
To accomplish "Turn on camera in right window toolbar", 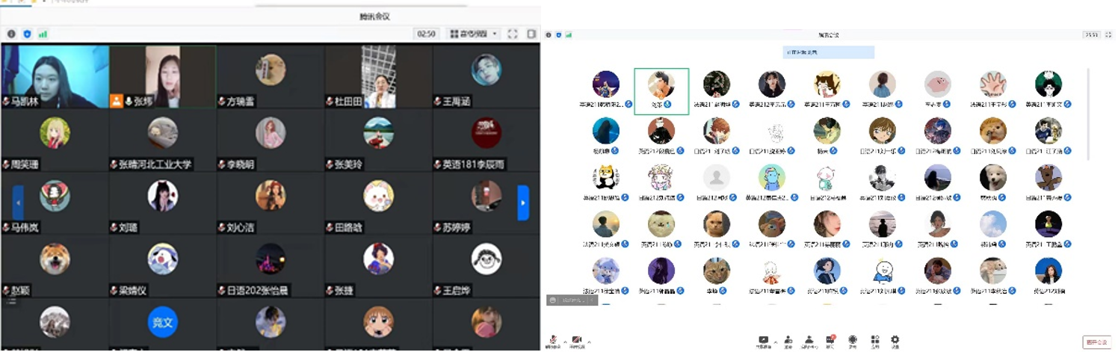I will pyautogui.click(x=577, y=342).
